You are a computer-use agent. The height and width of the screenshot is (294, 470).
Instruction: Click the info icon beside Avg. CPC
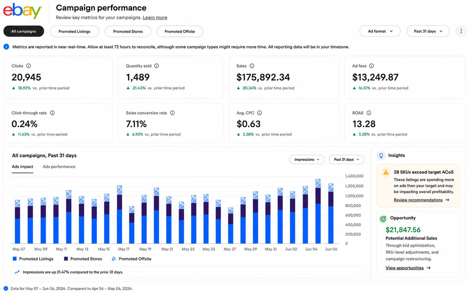pos(259,113)
